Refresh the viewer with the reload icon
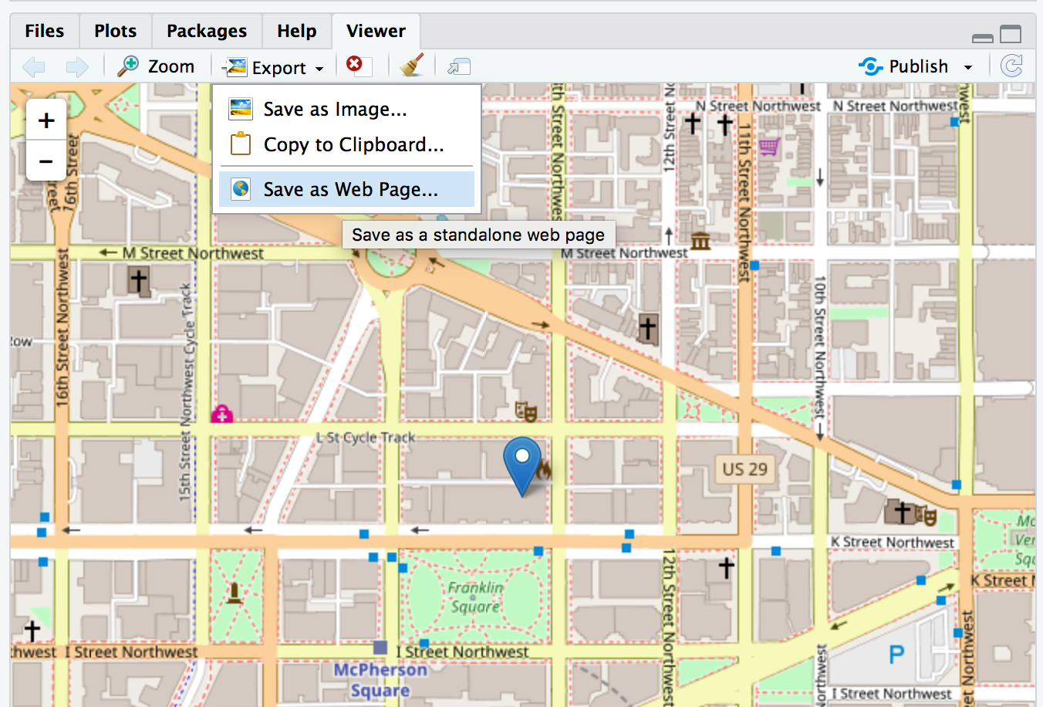 pos(1011,66)
